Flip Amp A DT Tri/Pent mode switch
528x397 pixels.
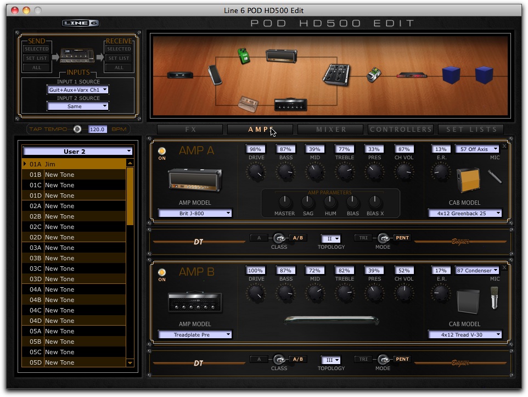pyautogui.click(x=383, y=238)
